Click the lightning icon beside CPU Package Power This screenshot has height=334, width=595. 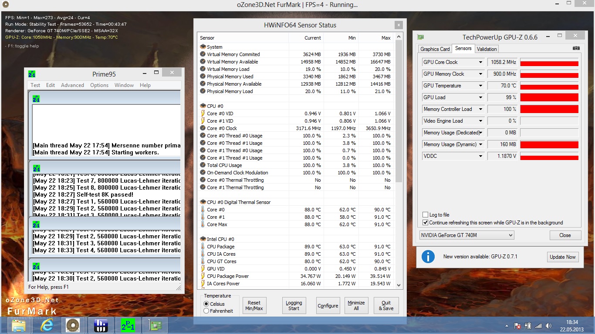pyautogui.click(x=203, y=276)
